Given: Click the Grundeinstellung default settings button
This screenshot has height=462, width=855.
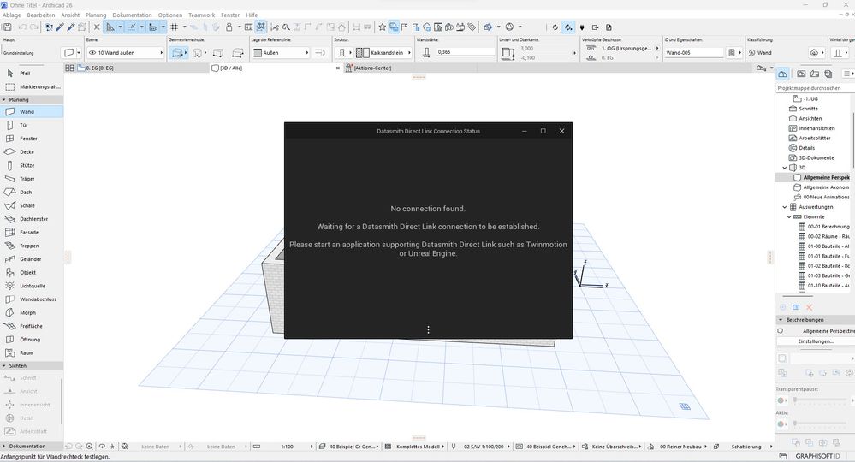Looking at the screenshot, I should pyautogui.click(x=19, y=53).
